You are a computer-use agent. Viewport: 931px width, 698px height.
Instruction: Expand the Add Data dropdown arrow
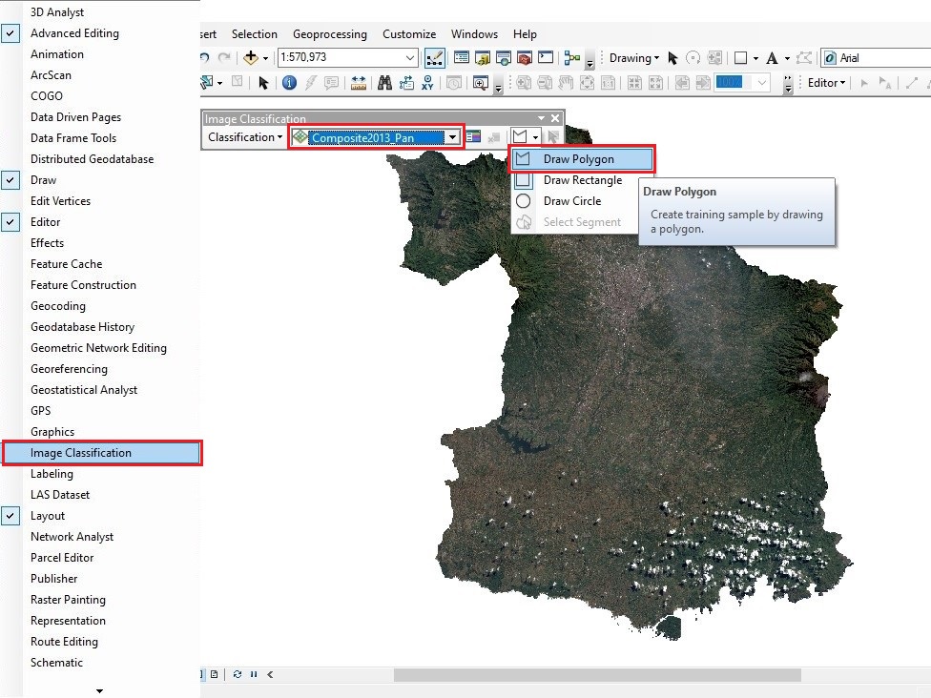pos(265,57)
